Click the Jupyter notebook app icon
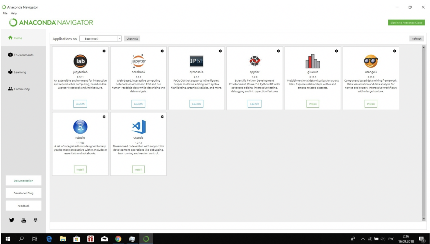The width and height of the screenshot is (430, 244). point(138,61)
